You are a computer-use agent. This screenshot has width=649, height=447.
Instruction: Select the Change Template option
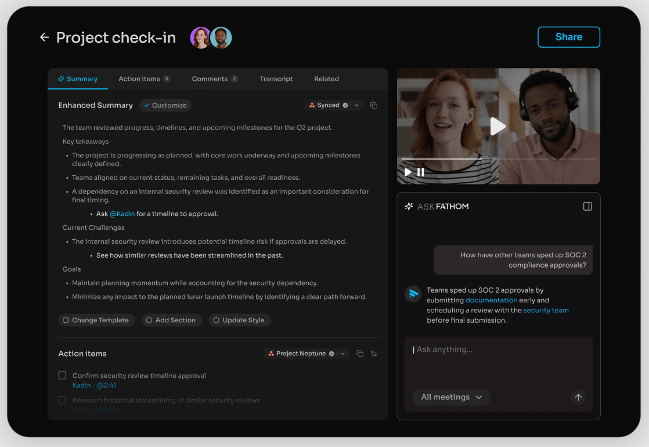pyautogui.click(x=96, y=320)
